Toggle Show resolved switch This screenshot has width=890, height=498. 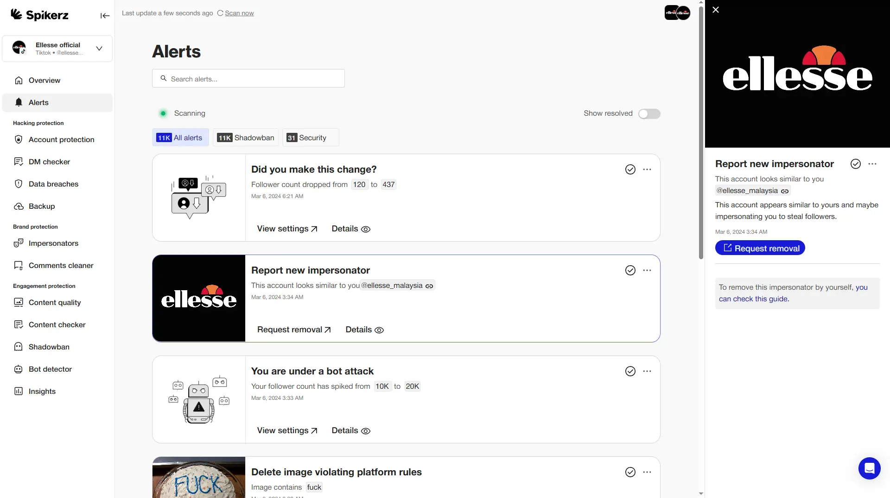tap(649, 114)
